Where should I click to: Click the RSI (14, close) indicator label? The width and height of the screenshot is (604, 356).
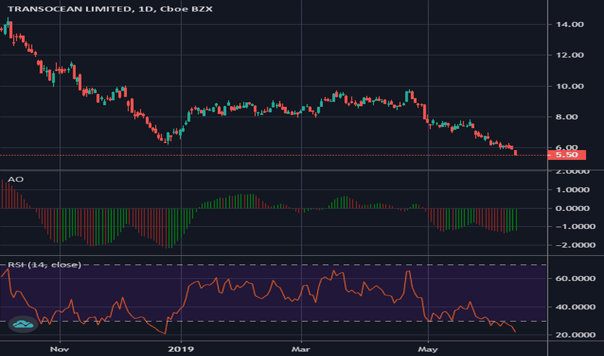44,265
